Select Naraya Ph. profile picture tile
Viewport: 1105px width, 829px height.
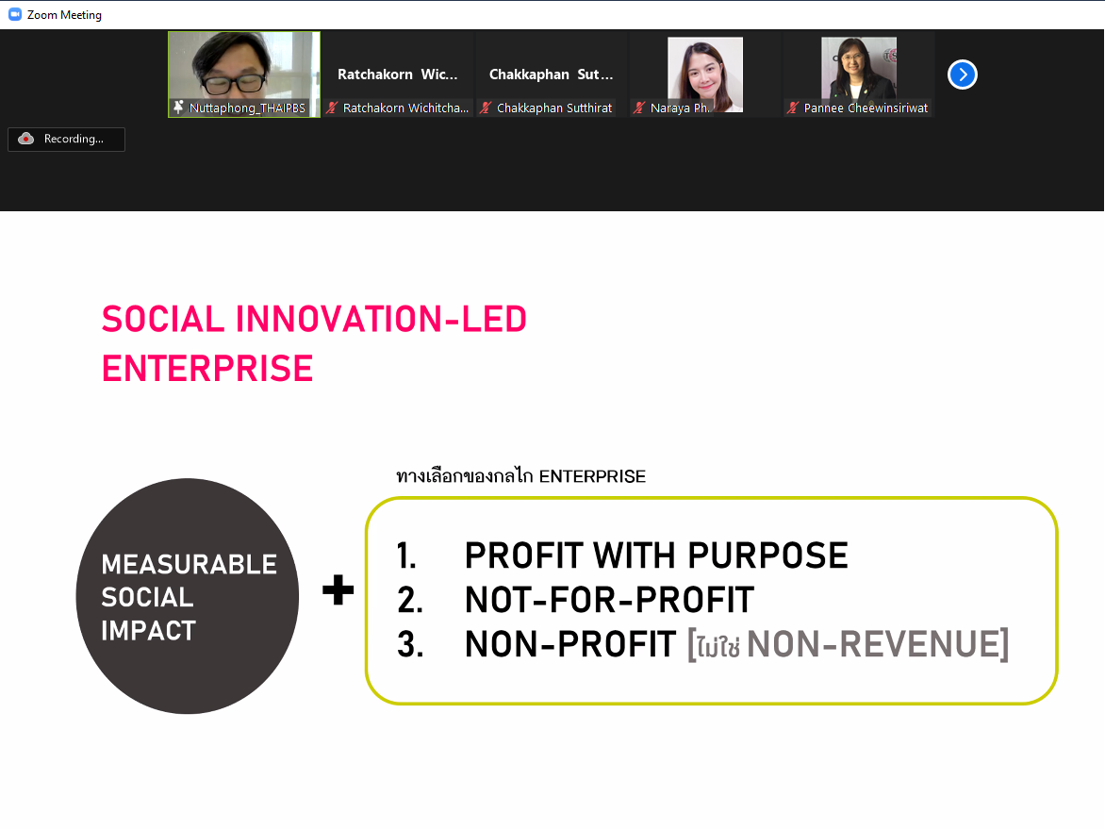(x=704, y=74)
